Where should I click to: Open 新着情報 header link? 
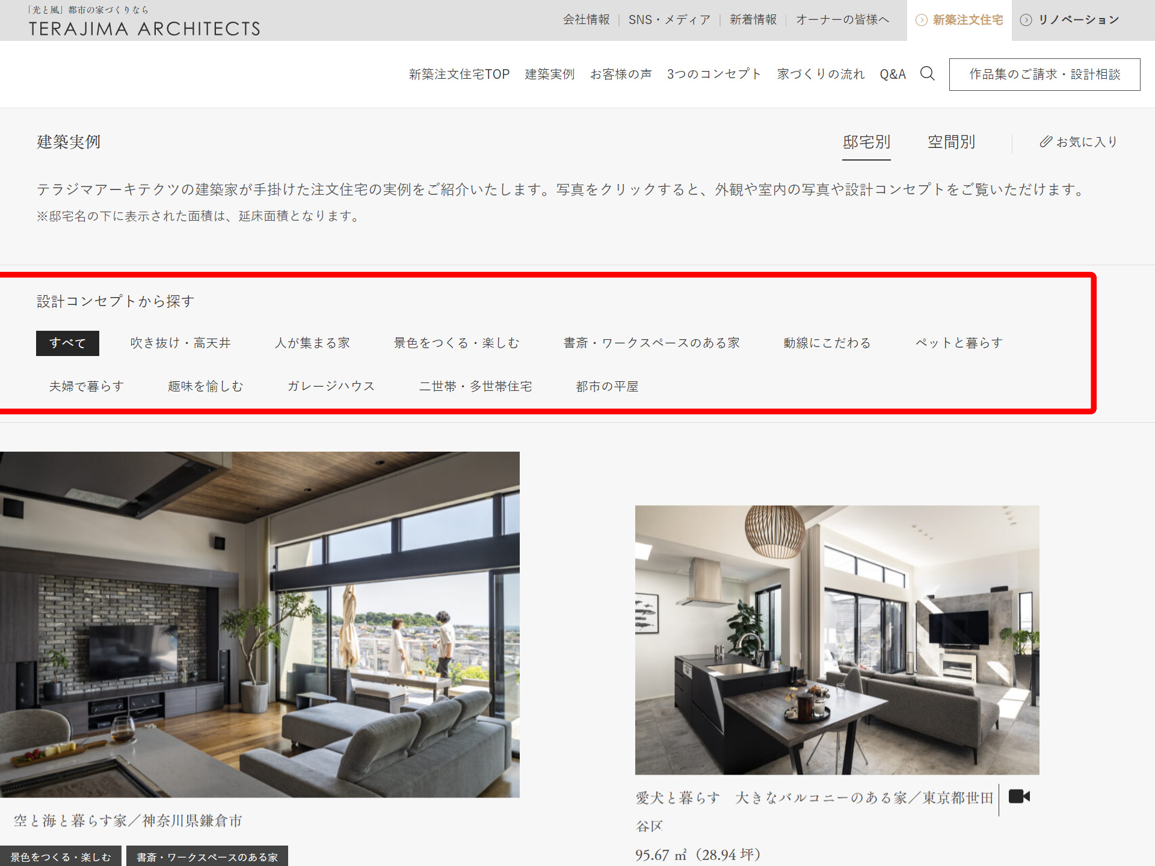[x=753, y=20]
